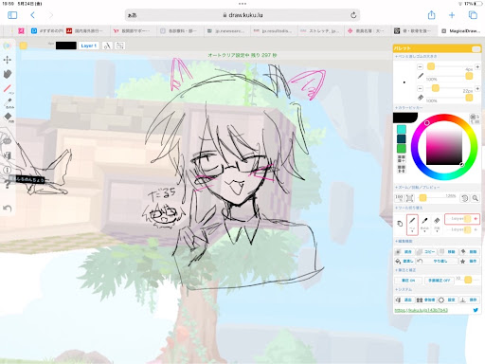This screenshot has height=364, width=485.
Task: Add a new Safari tab
Action: point(452,15)
